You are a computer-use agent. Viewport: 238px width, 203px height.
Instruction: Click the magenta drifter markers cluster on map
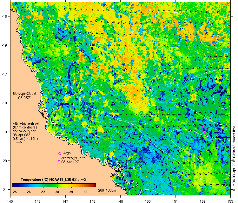204,132
